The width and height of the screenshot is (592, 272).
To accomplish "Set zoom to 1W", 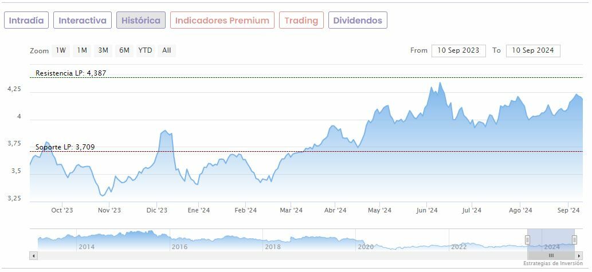I will point(61,50).
